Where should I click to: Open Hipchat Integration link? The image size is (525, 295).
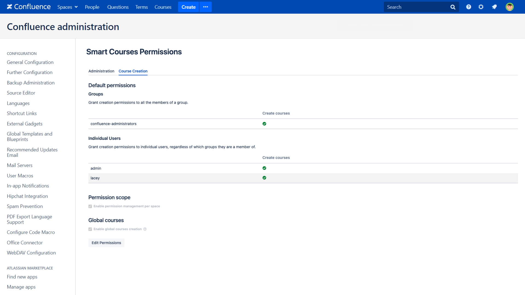click(27, 196)
